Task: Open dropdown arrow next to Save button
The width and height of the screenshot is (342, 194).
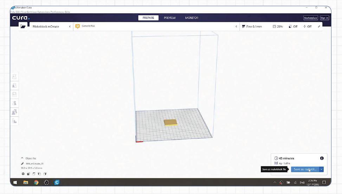Action: point(321,169)
